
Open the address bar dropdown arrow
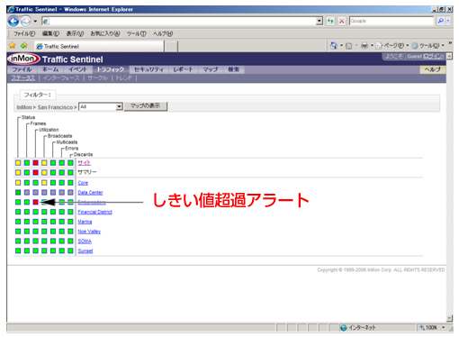[319, 21]
